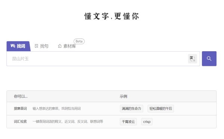Switch to the 找句 tab
The width and height of the screenshot is (224, 139).
click(x=41, y=46)
